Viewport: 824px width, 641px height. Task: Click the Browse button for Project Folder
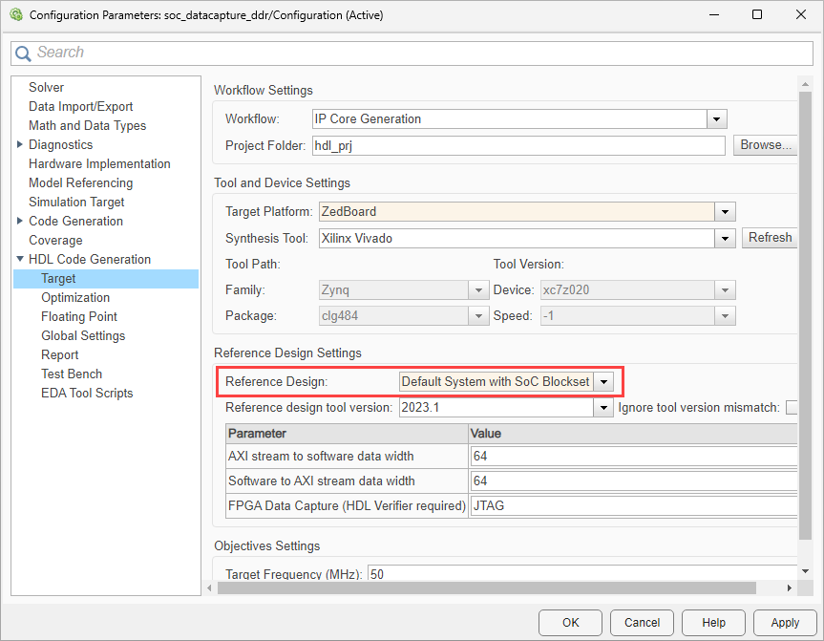click(x=765, y=144)
